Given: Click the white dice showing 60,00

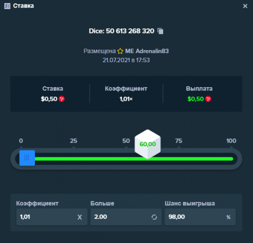Looking at the screenshot, I should coord(148,144).
